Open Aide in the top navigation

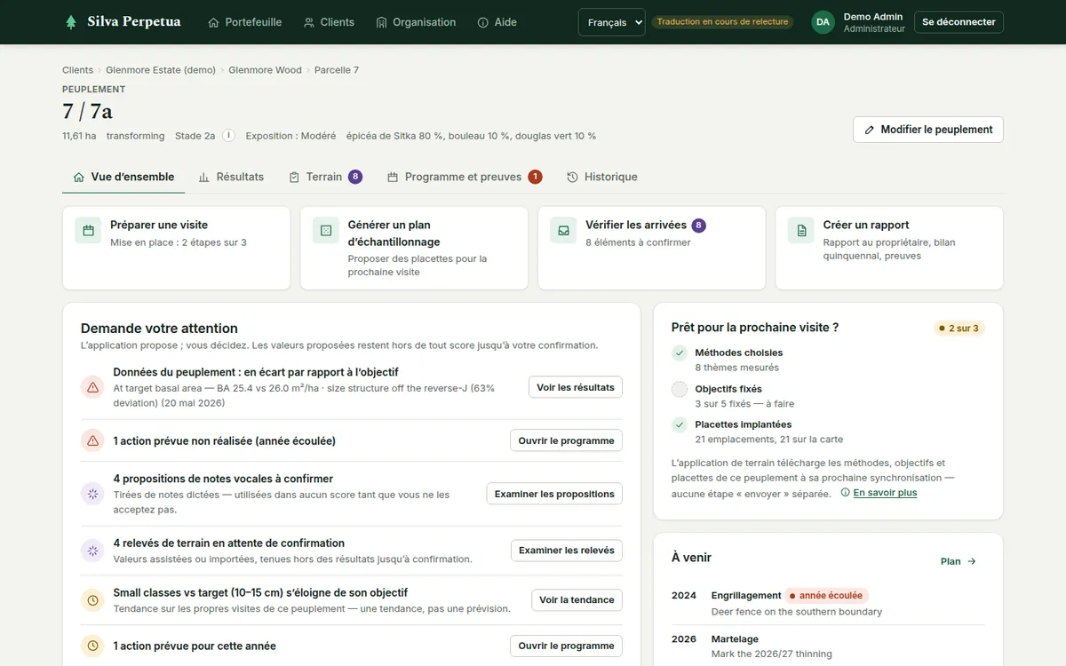click(x=497, y=22)
